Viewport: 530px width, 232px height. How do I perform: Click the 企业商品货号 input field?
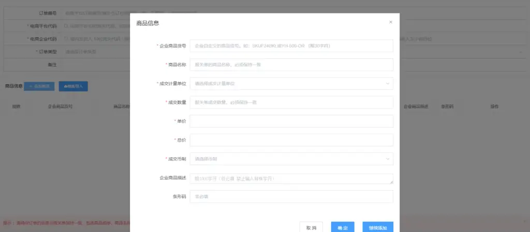(291, 46)
